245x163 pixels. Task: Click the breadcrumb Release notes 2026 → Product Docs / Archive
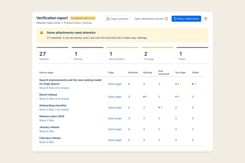pos(64,23)
